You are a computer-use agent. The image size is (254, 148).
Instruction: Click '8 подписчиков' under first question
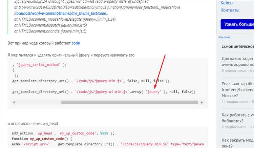234,71
